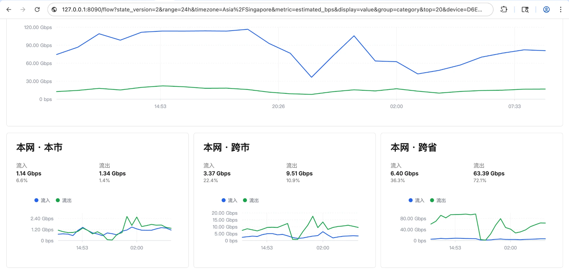Viewport: 569px width, 271px height.
Task: Click the 15.00 Gbps axis label
Action: click(225, 220)
